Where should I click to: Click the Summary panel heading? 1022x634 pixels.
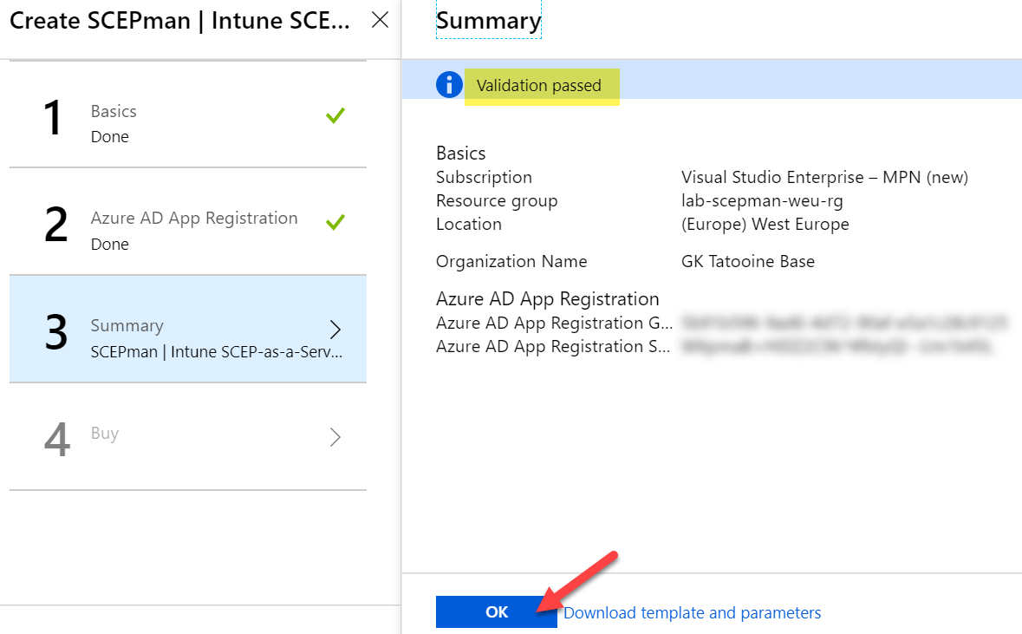pyautogui.click(x=488, y=20)
